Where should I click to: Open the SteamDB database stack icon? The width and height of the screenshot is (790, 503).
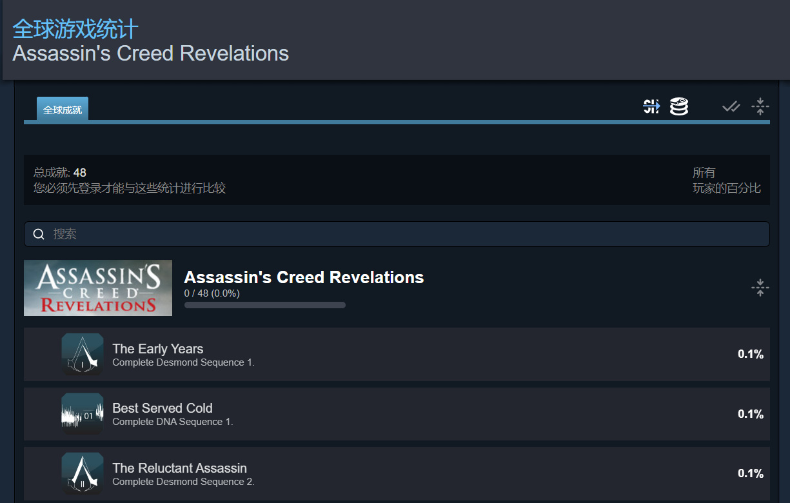pyautogui.click(x=678, y=106)
